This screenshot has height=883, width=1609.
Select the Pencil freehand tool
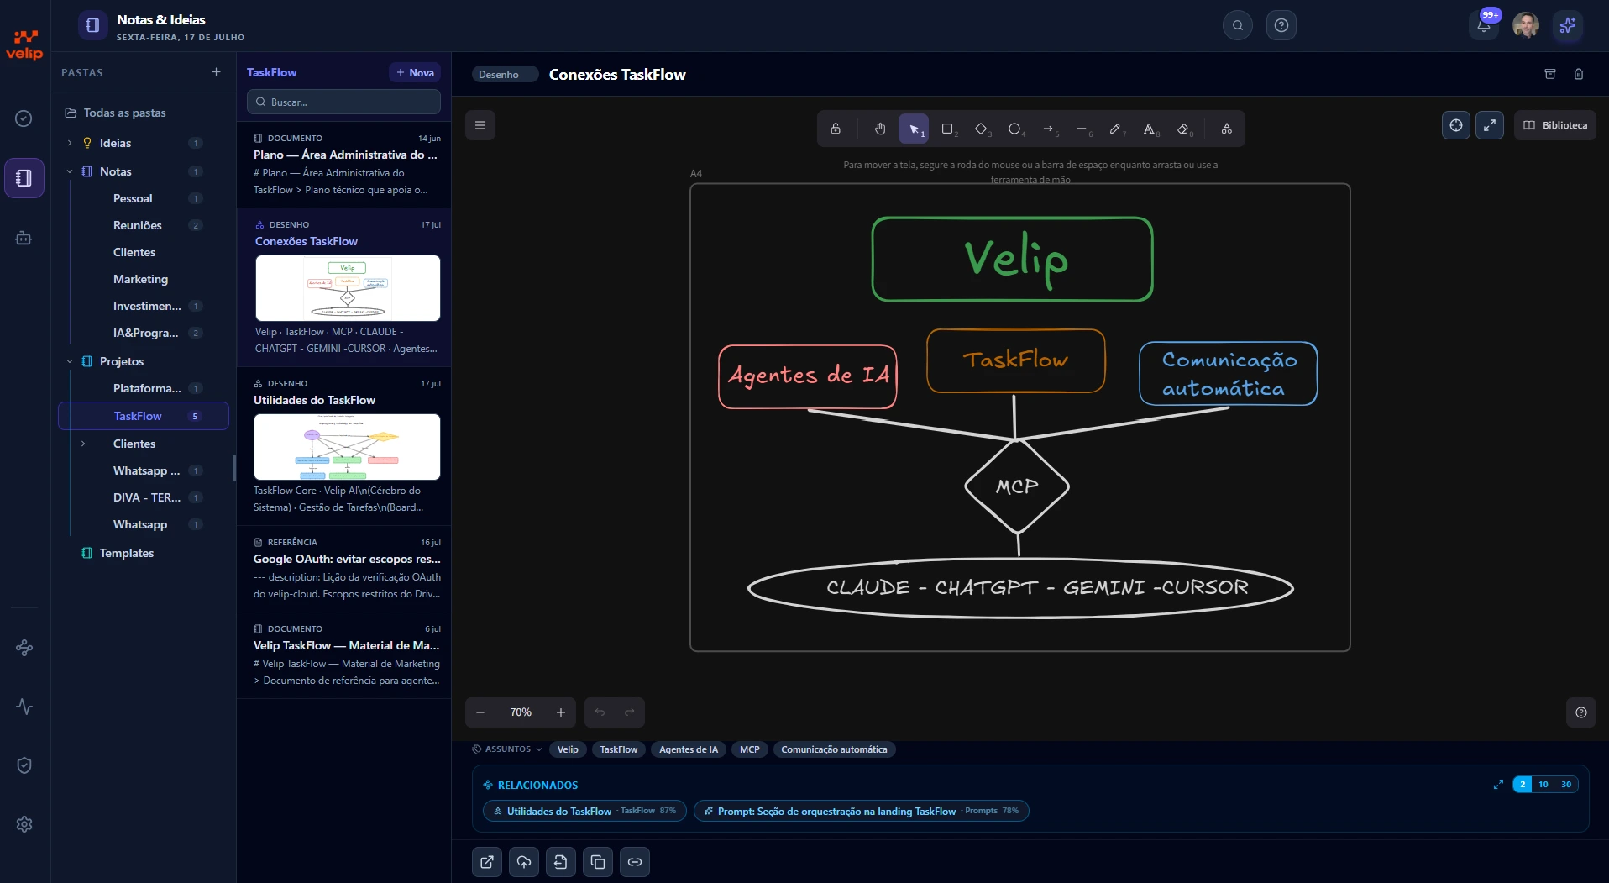point(1115,129)
